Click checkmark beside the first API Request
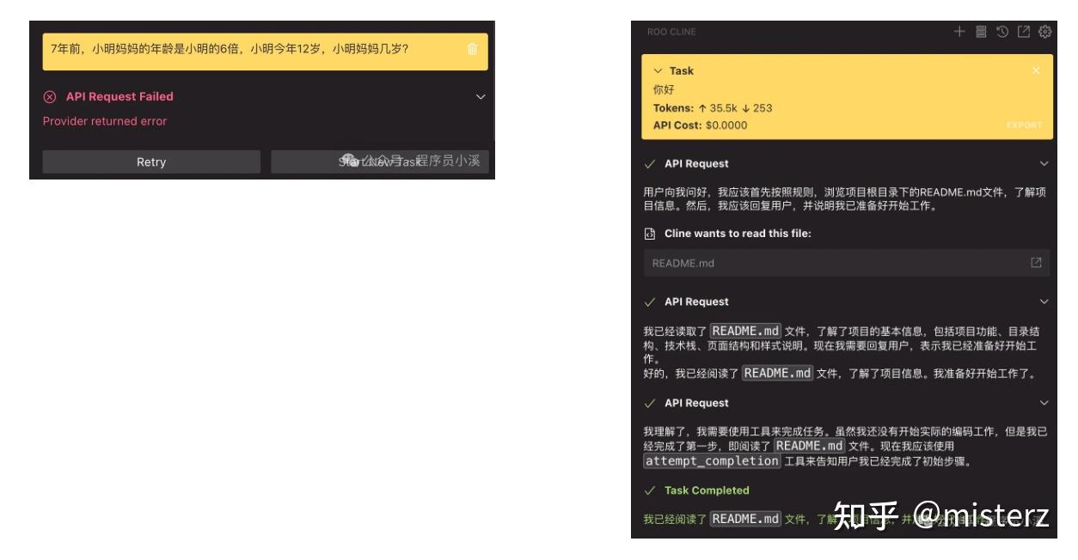The height and width of the screenshot is (560, 1078). click(x=648, y=163)
